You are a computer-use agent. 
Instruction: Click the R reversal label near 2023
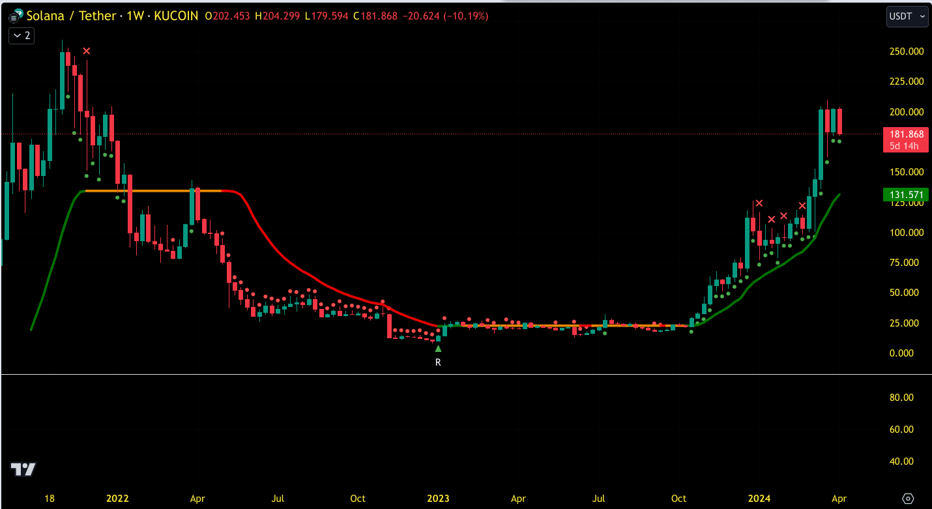[x=438, y=362]
